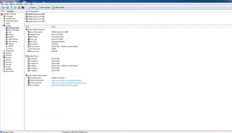Screen dimensions: 232x133
Task: Expand the Network tree node arrow
Action: pyautogui.click(x=2, y=55)
